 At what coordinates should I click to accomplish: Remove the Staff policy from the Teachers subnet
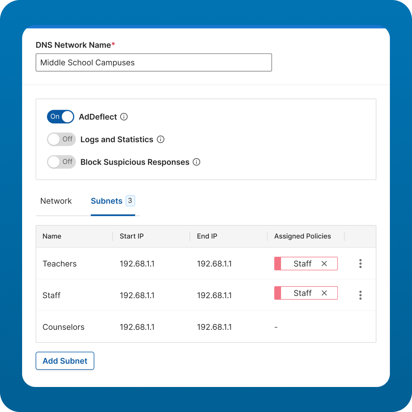324,263
